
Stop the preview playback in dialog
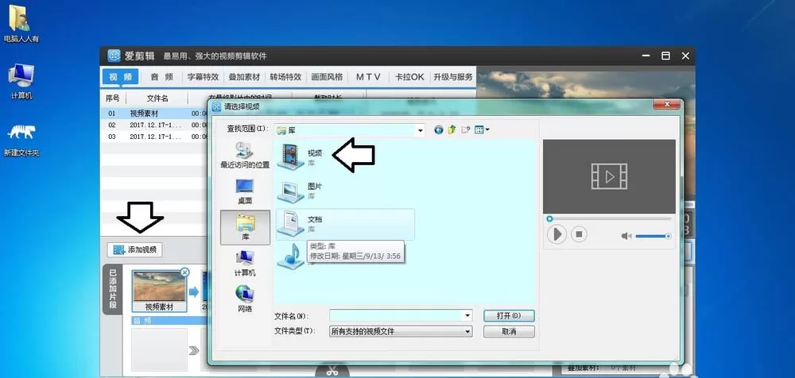(x=579, y=234)
